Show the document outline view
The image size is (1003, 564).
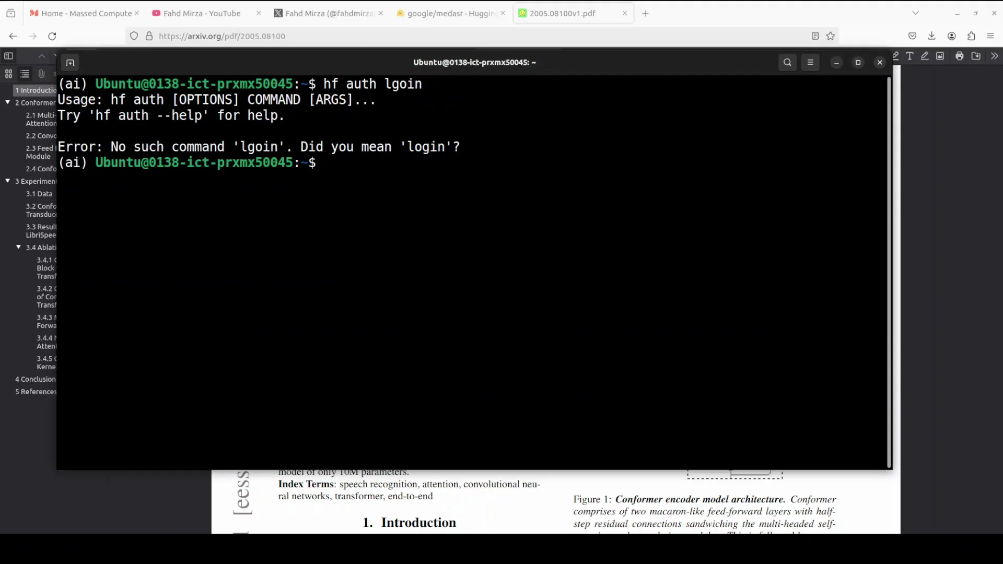coord(25,74)
